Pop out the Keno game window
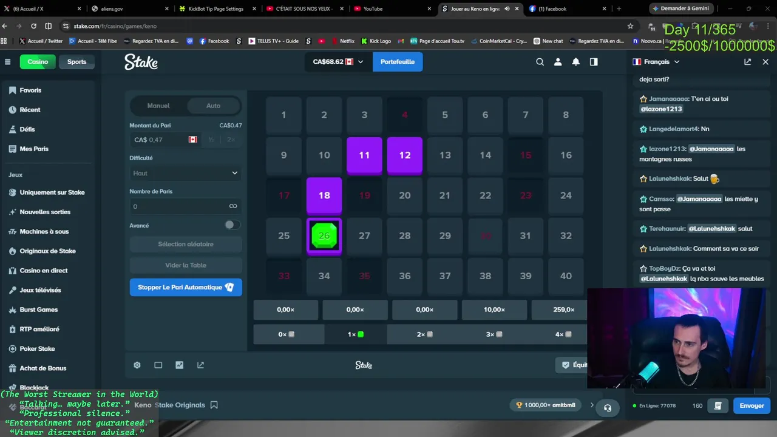Screen dimensions: 777x437 [200, 365]
